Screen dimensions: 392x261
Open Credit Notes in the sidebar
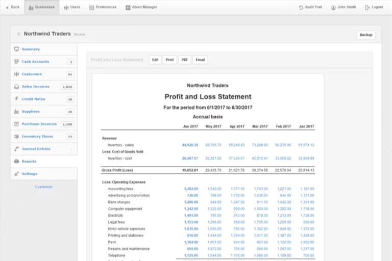tap(44, 99)
